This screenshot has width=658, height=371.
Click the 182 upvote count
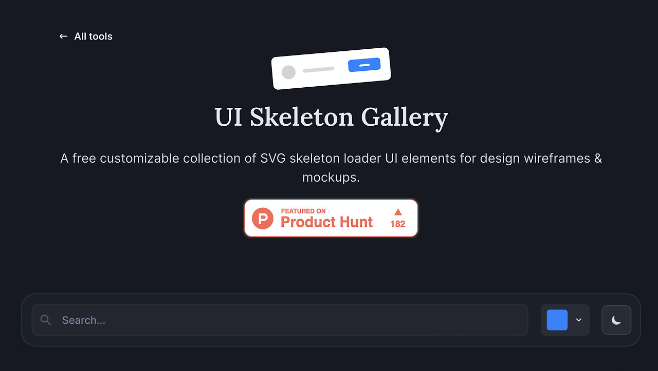pos(397,224)
